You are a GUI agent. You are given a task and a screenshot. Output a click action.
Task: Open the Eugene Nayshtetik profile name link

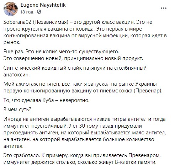(x=43, y=5)
